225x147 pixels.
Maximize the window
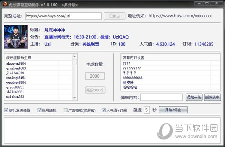[x=207, y=3]
